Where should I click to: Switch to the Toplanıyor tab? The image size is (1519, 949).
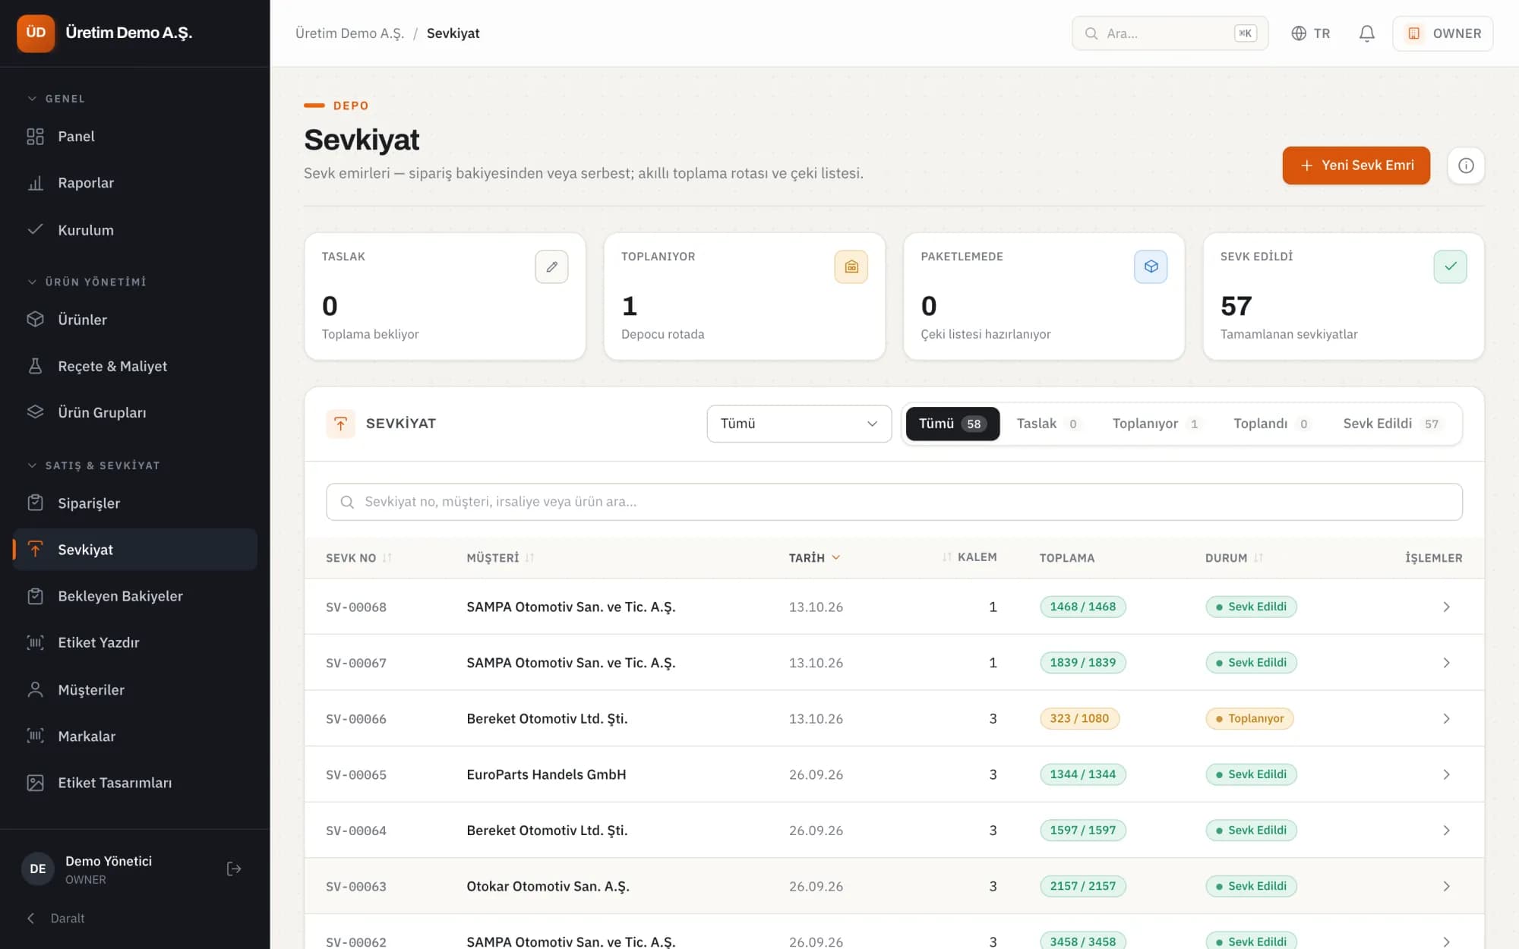[x=1156, y=424]
